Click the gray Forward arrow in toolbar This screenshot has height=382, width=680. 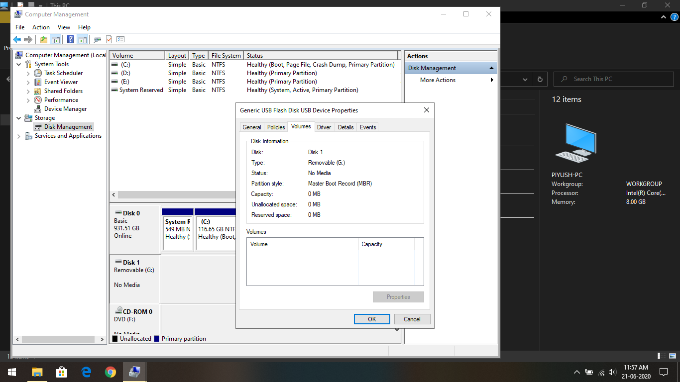coord(28,40)
